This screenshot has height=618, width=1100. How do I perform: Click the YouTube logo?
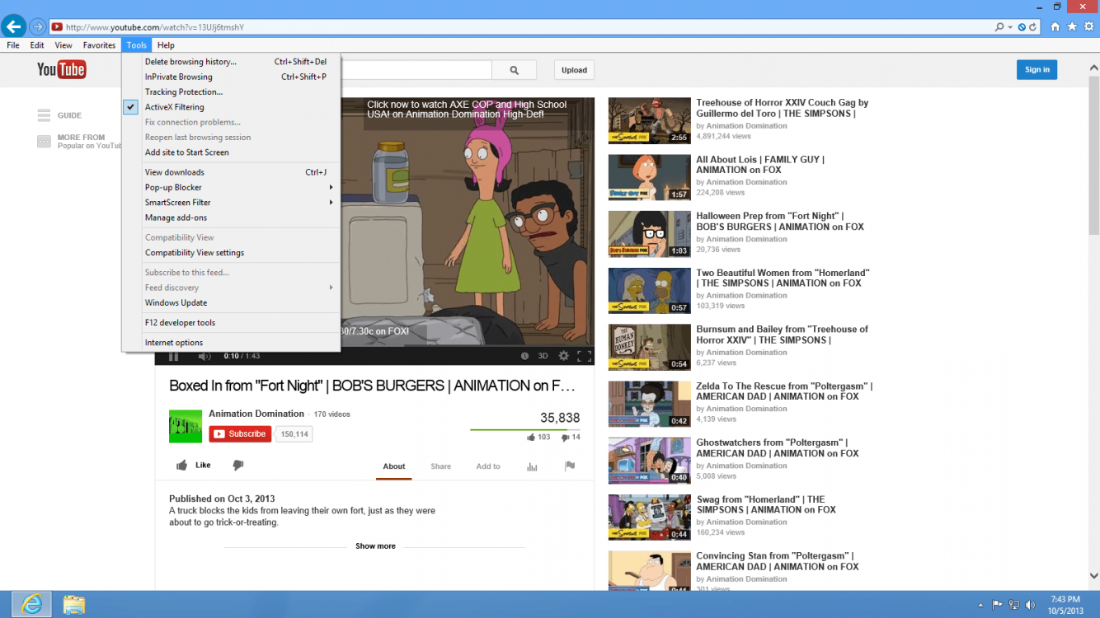(62, 70)
